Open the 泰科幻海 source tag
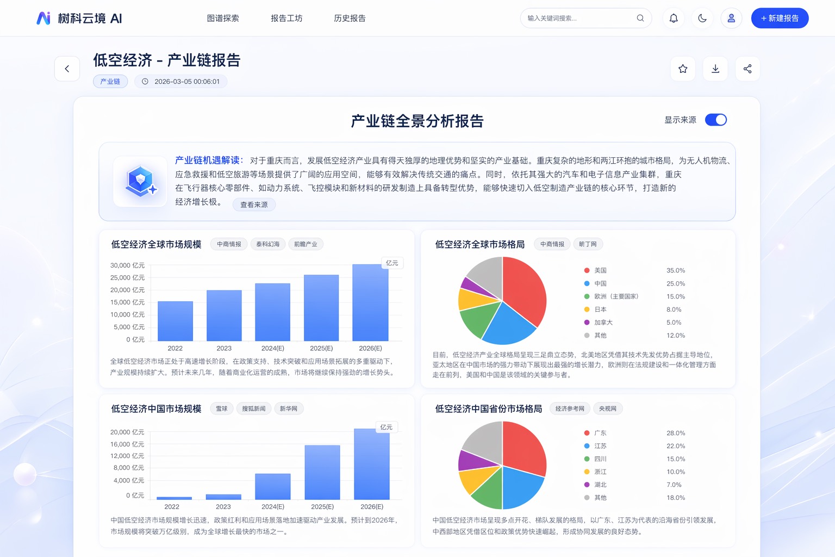Viewport: 835px width, 557px height. 268,244
